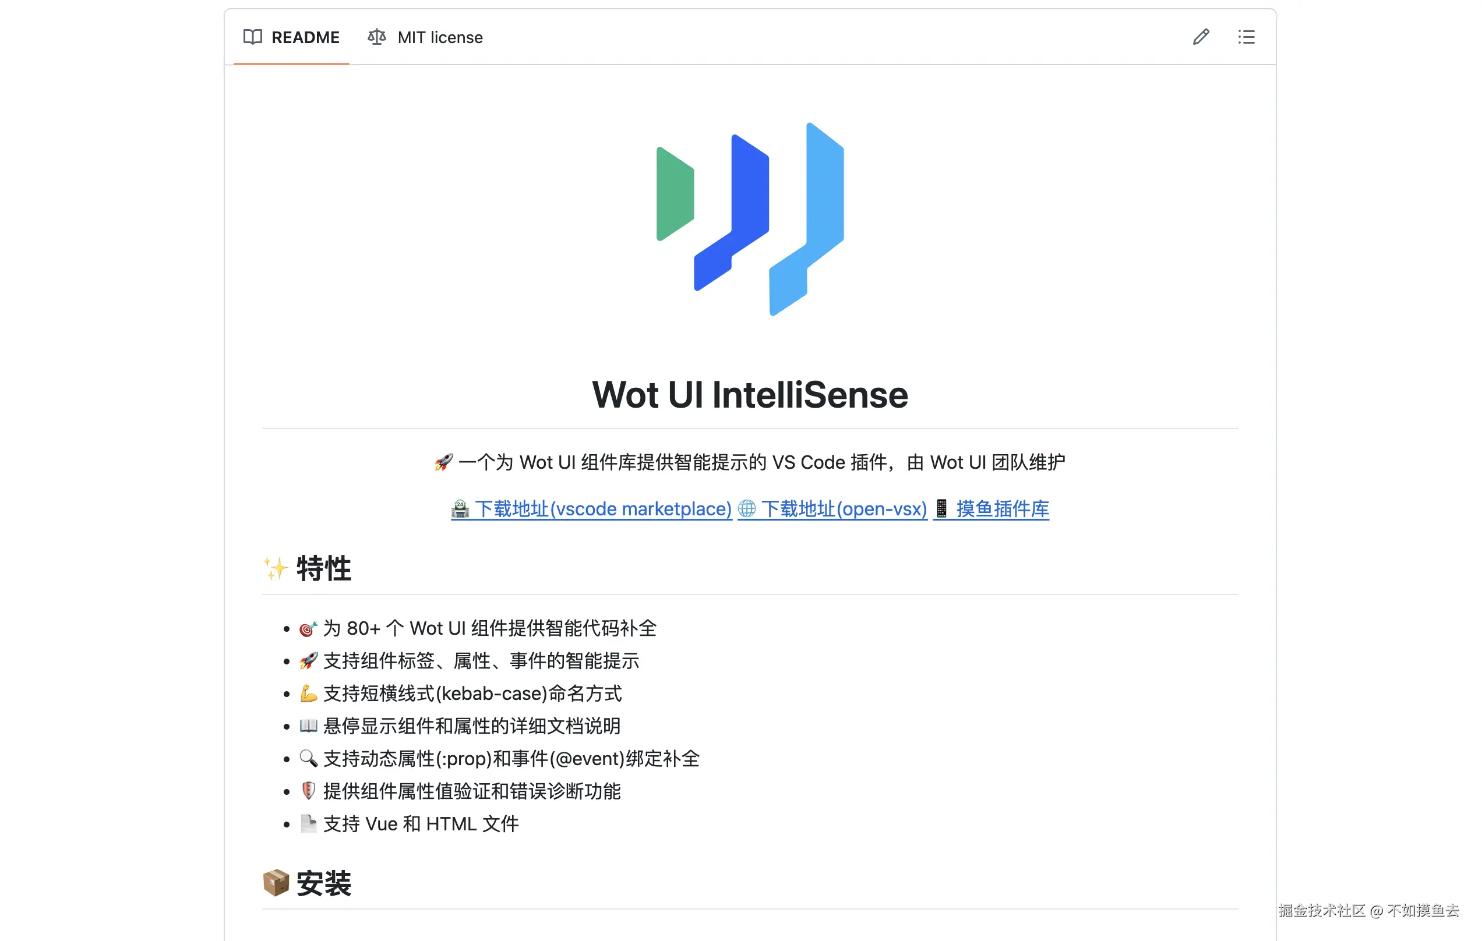Viewport: 1482px width, 941px height.
Task: Switch to the MIT license tab
Action: point(439,37)
